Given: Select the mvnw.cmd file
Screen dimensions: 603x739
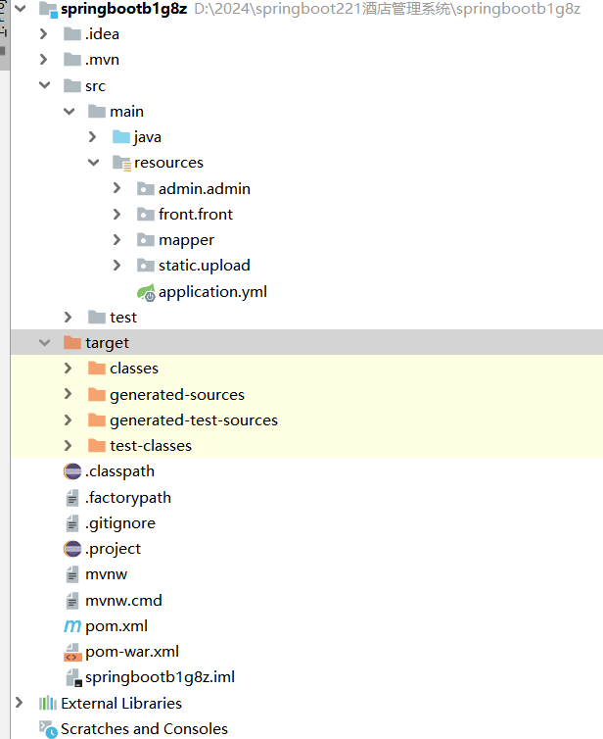Looking at the screenshot, I should pyautogui.click(x=123, y=601).
